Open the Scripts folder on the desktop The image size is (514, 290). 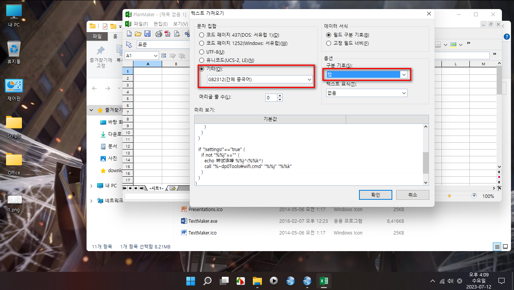(x=14, y=127)
